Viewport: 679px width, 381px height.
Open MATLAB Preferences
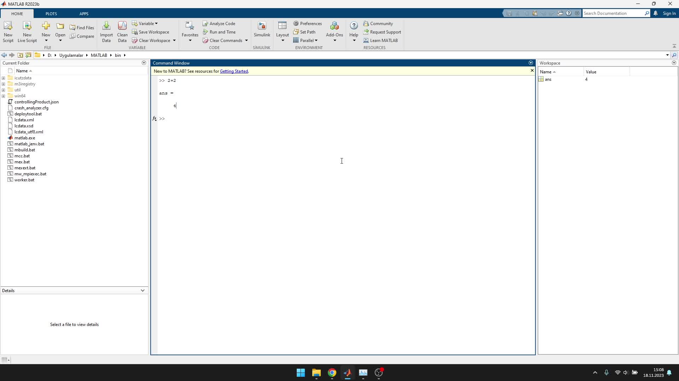click(x=307, y=23)
